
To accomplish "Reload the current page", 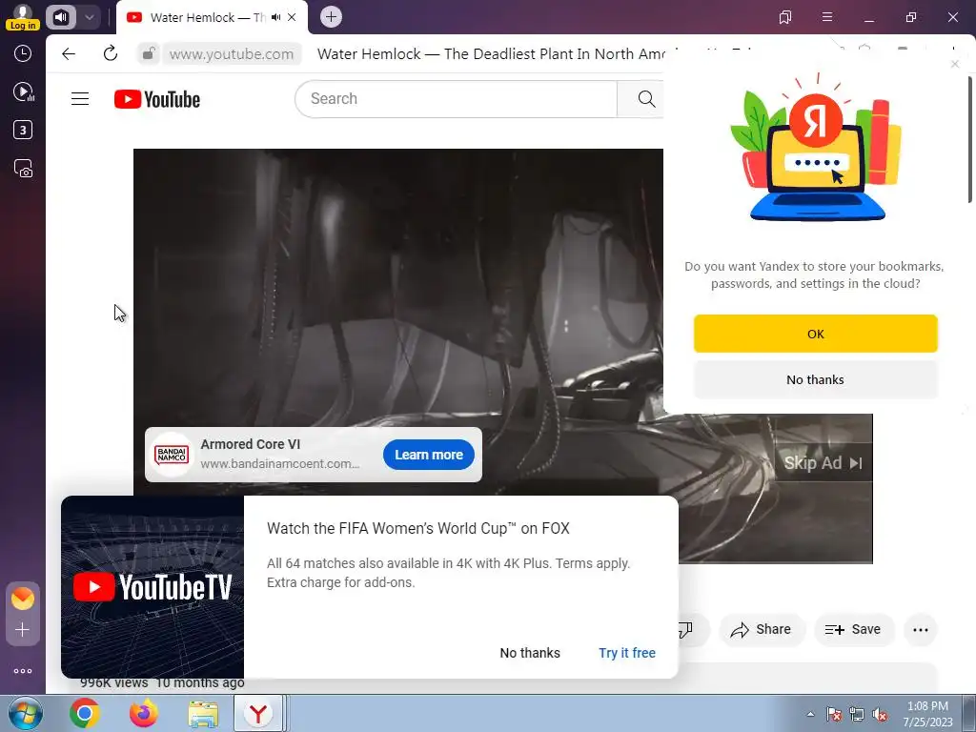I will click(111, 54).
